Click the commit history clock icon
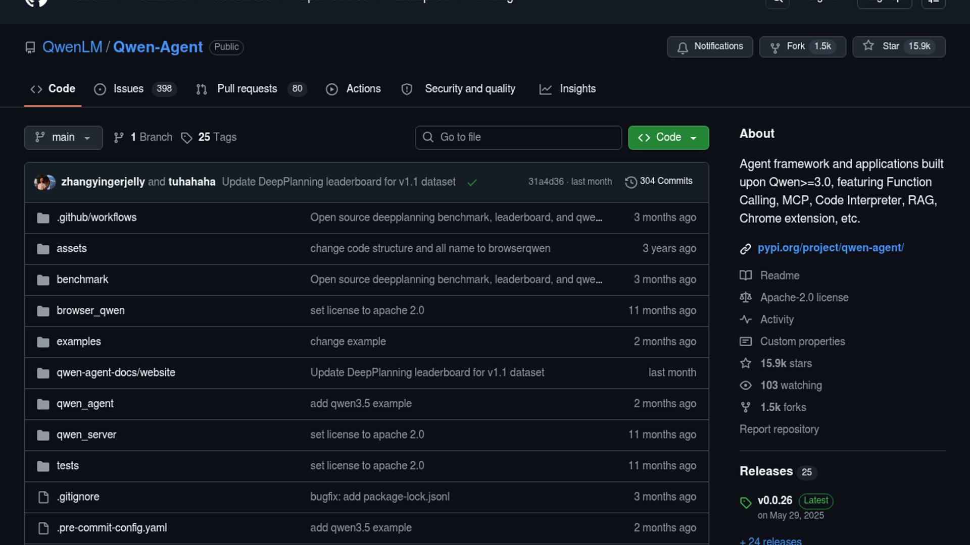The image size is (970, 545). [630, 182]
